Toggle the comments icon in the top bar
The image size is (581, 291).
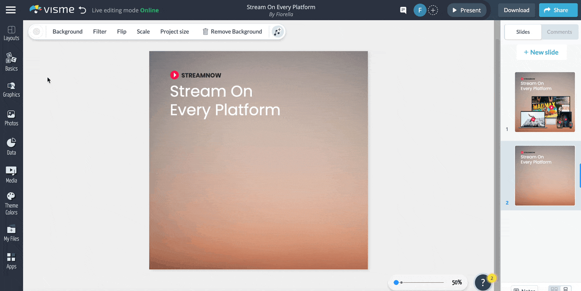[403, 10]
